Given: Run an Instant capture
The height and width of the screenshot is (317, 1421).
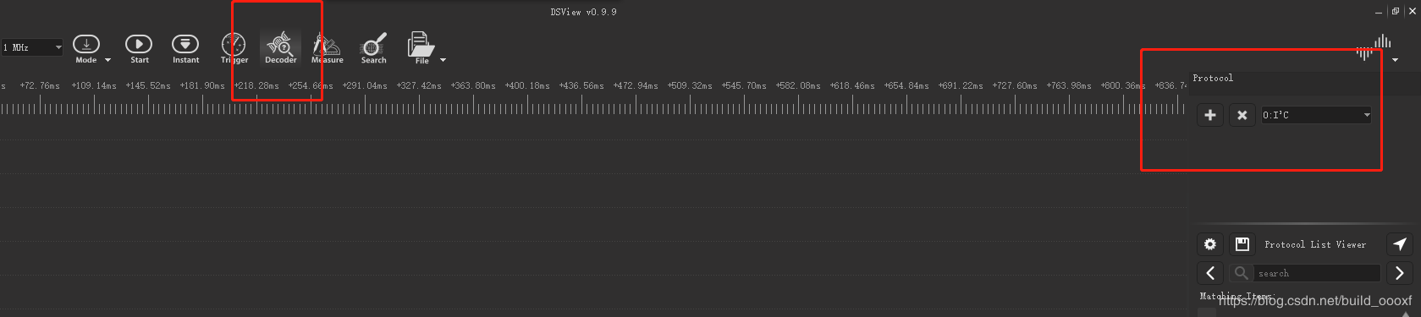Looking at the screenshot, I should (185, 48).
